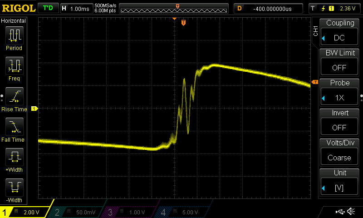Select the -Width measurement icon
The image size is (363, 218).
14,190
